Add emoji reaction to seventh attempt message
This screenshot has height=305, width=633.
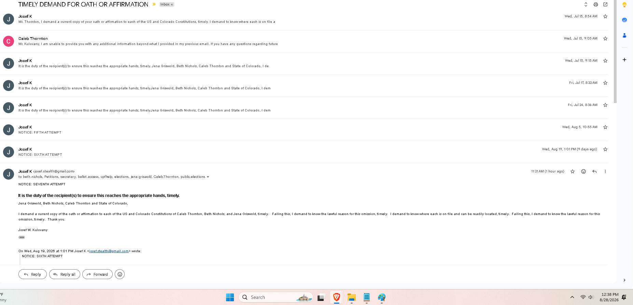point(583,171)
